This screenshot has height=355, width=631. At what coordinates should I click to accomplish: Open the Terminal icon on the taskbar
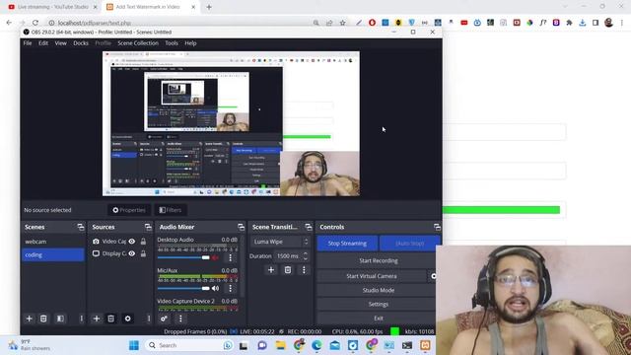[x=407, y=345]
